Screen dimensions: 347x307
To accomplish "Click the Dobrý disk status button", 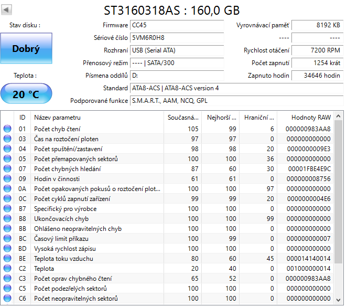I will (x=26, y=48).
